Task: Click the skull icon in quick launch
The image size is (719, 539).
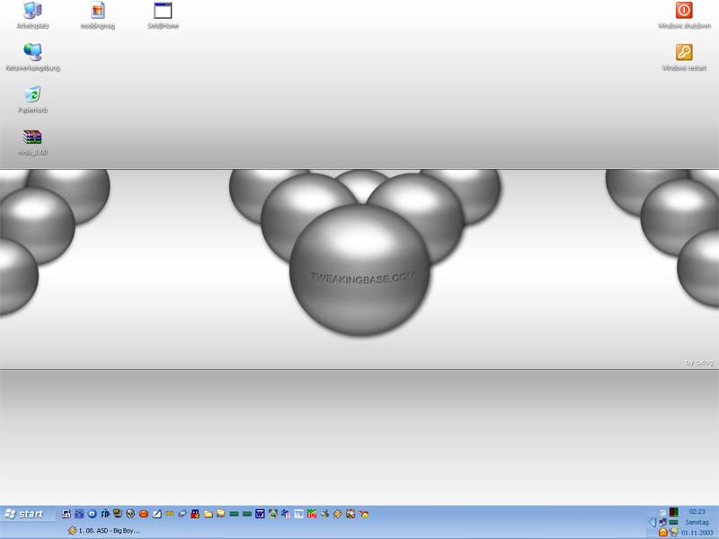Action: pyautogui.click(x=130, y=514)
